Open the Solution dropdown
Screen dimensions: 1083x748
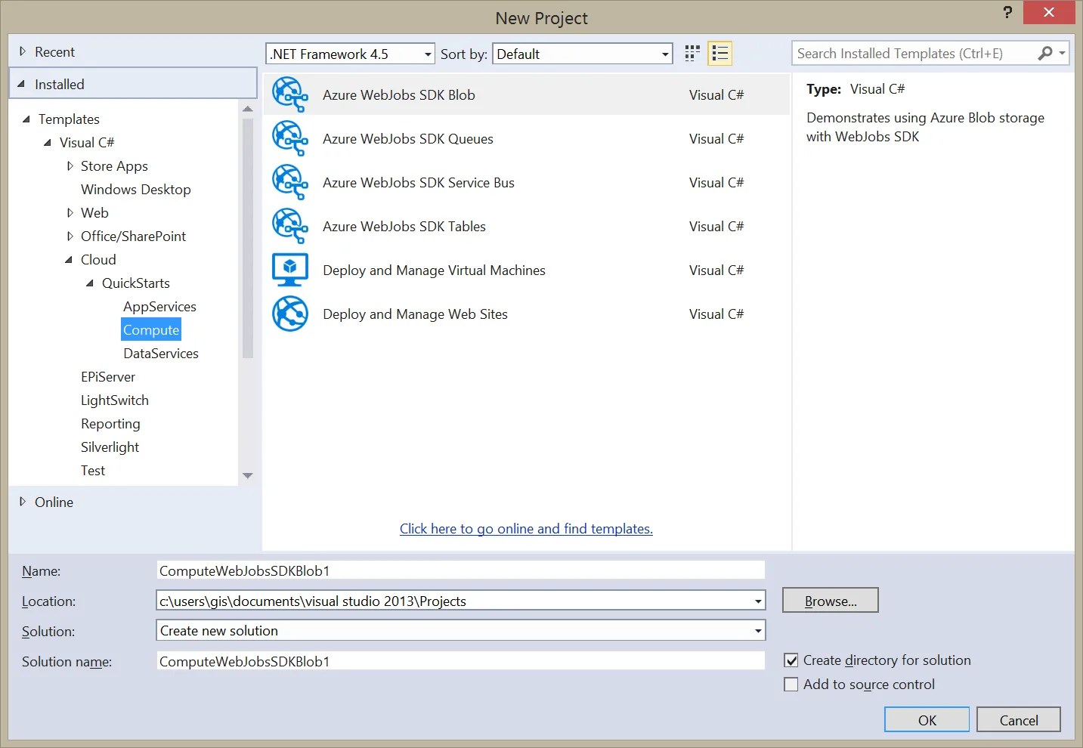click(758, 631)
